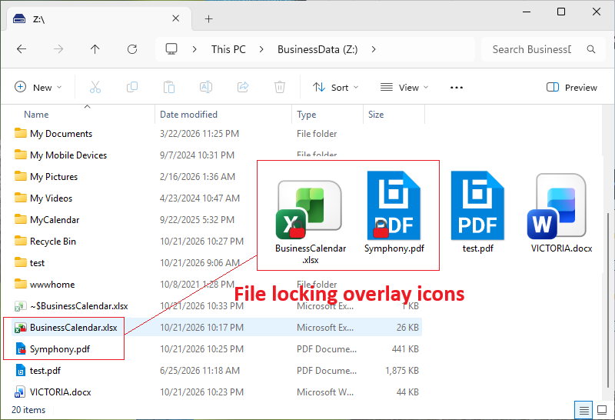Select the wwwhome folder
Screen dimensions: 615x420
tap(52, 285)
